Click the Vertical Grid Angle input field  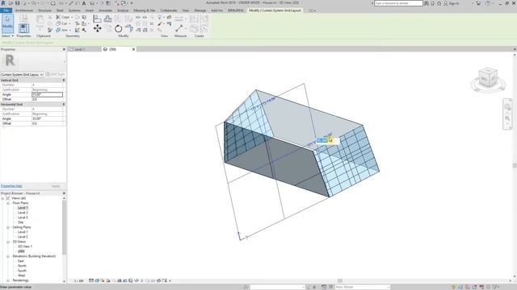point(47,95)
